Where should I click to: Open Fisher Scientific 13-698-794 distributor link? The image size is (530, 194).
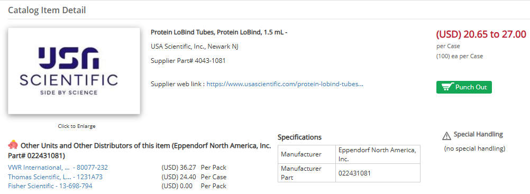pyautogui.click(x=50, y=186)
